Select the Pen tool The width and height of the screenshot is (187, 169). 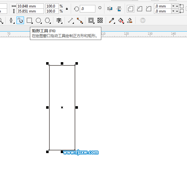coord(11,21)
